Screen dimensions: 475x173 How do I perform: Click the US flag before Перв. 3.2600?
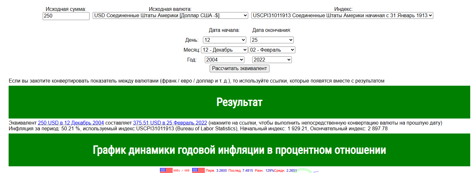(198, 170)
